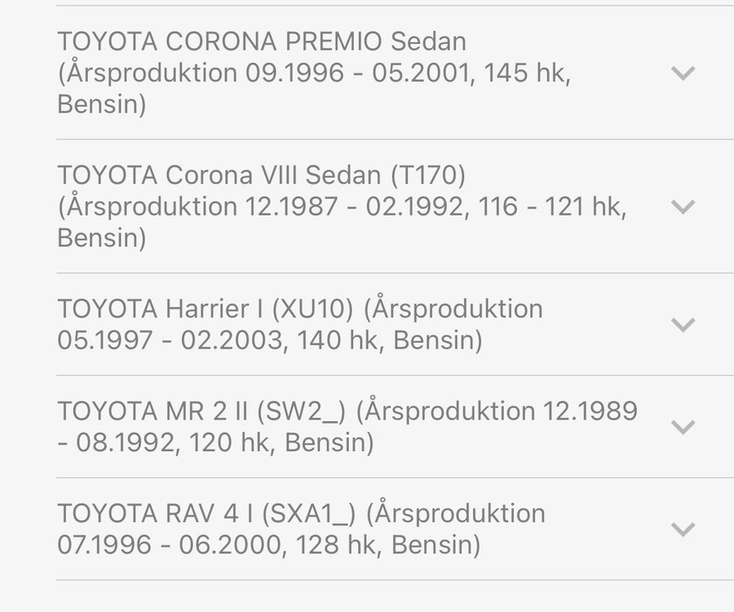
Task: Expand the Corona Premio Sedan chevron
Action: (682, 73)
